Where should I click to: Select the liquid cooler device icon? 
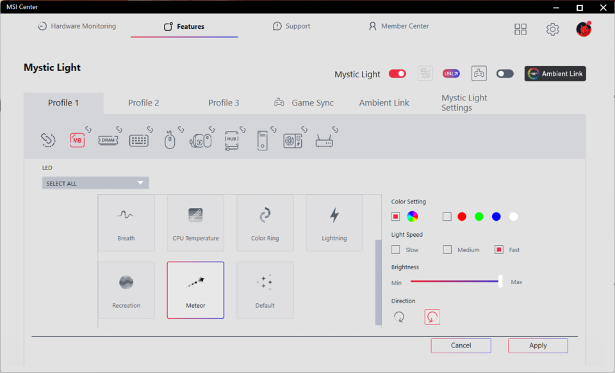(201, 141)
